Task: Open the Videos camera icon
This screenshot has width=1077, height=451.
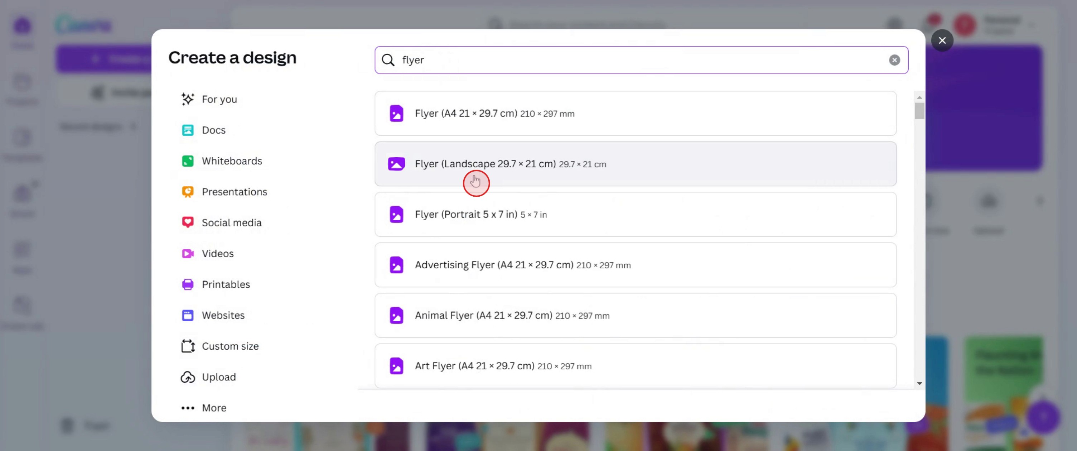Action: (x=187, y=254)
